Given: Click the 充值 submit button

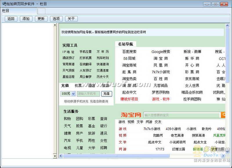Looking at the screenshot, I should (106, 94).
